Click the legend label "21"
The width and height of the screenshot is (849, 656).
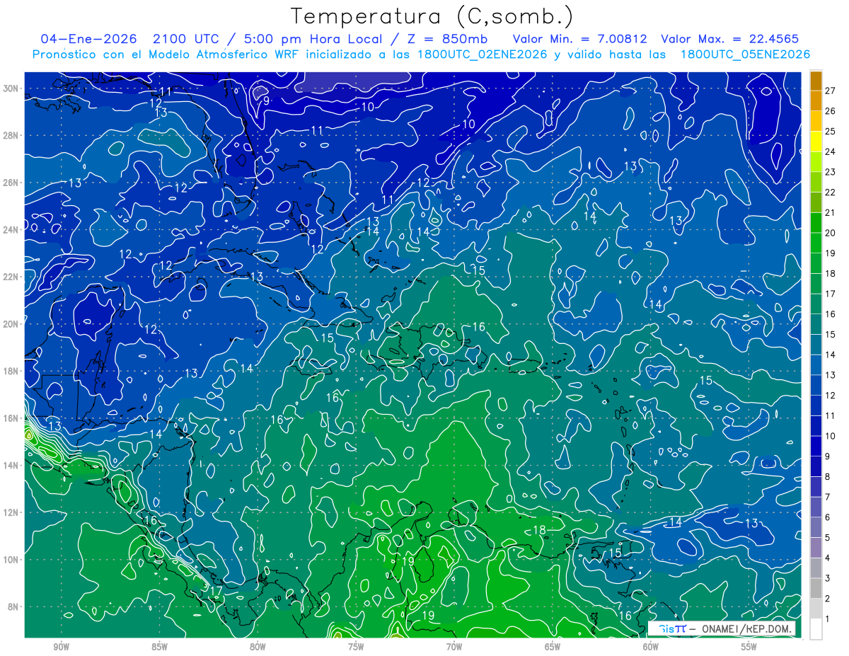[x=831, y=212]
